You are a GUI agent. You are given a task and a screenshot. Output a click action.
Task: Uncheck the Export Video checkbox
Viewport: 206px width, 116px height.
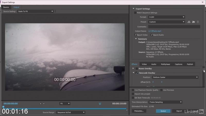point(135,35)
